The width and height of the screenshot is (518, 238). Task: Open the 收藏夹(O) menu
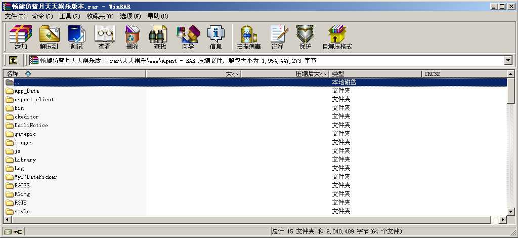tap(100, 16)
